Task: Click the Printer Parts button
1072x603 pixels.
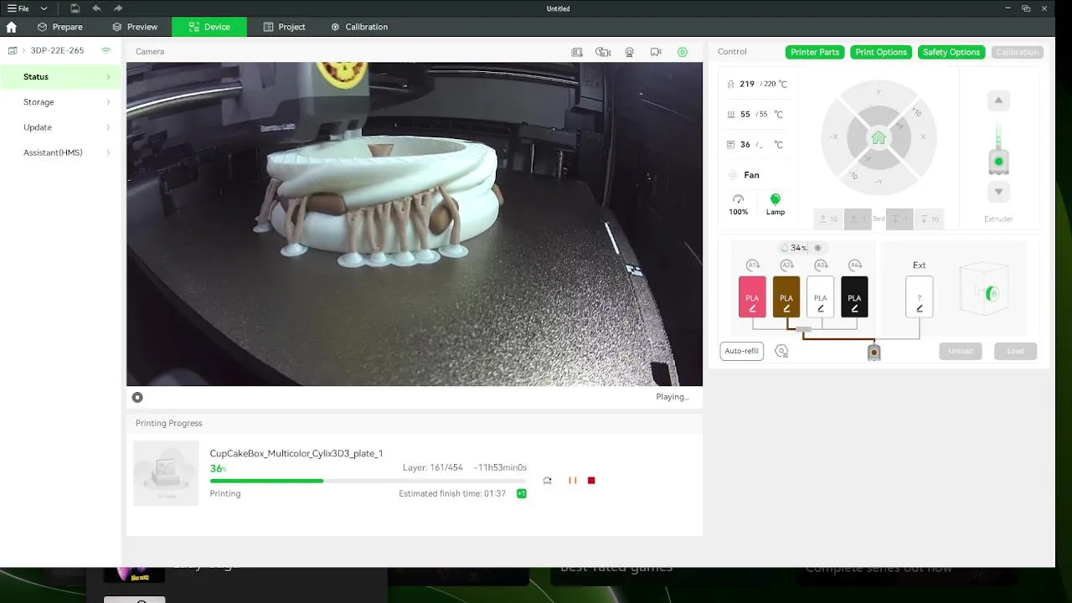Action: [815, 52]
